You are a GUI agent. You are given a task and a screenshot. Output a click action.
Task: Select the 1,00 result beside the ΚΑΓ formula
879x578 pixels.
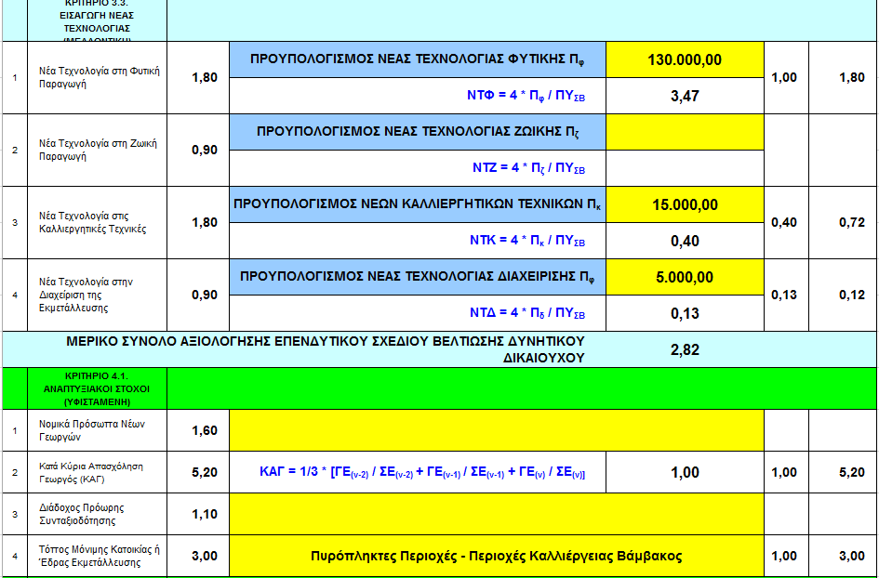[x=685, y=473]
